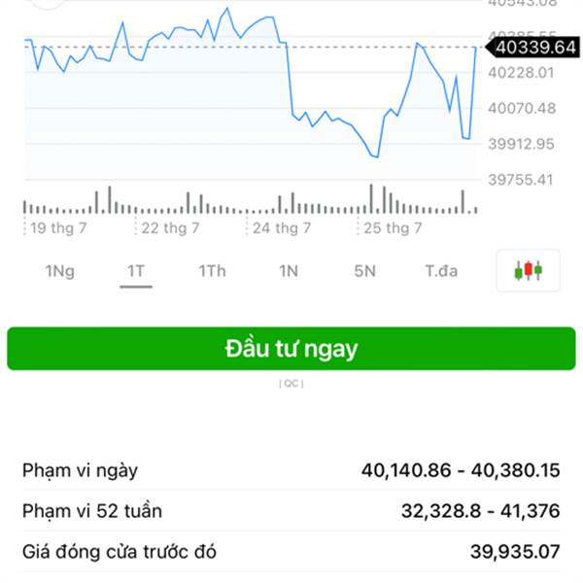Switch to candlestick chart view icon
The image size is (583, 583).
coord(528,270)
